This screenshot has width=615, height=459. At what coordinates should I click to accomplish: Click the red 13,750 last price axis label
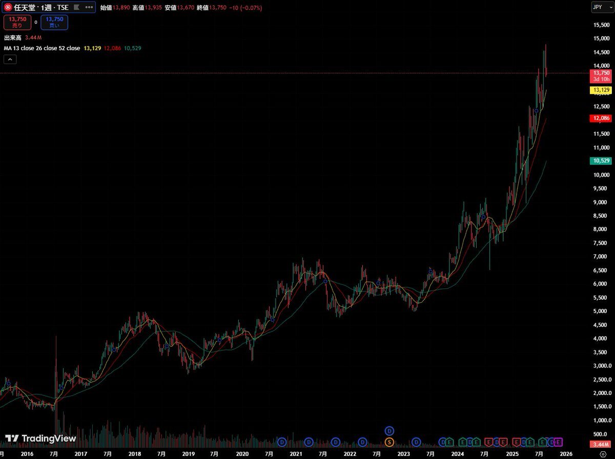601,76
